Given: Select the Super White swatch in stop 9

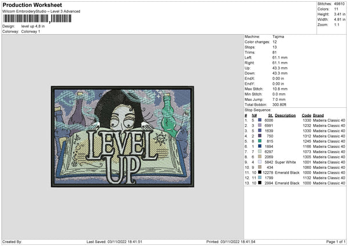Looking at the screenshot, I should coord(260,162).
